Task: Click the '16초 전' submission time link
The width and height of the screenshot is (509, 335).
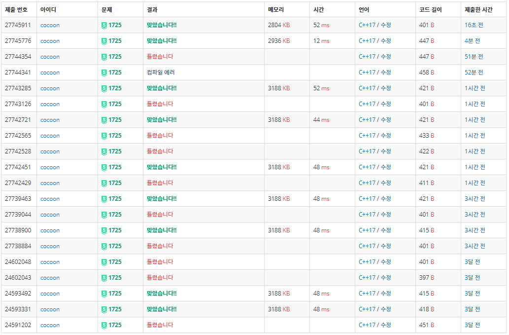Action: pos(474,25)
